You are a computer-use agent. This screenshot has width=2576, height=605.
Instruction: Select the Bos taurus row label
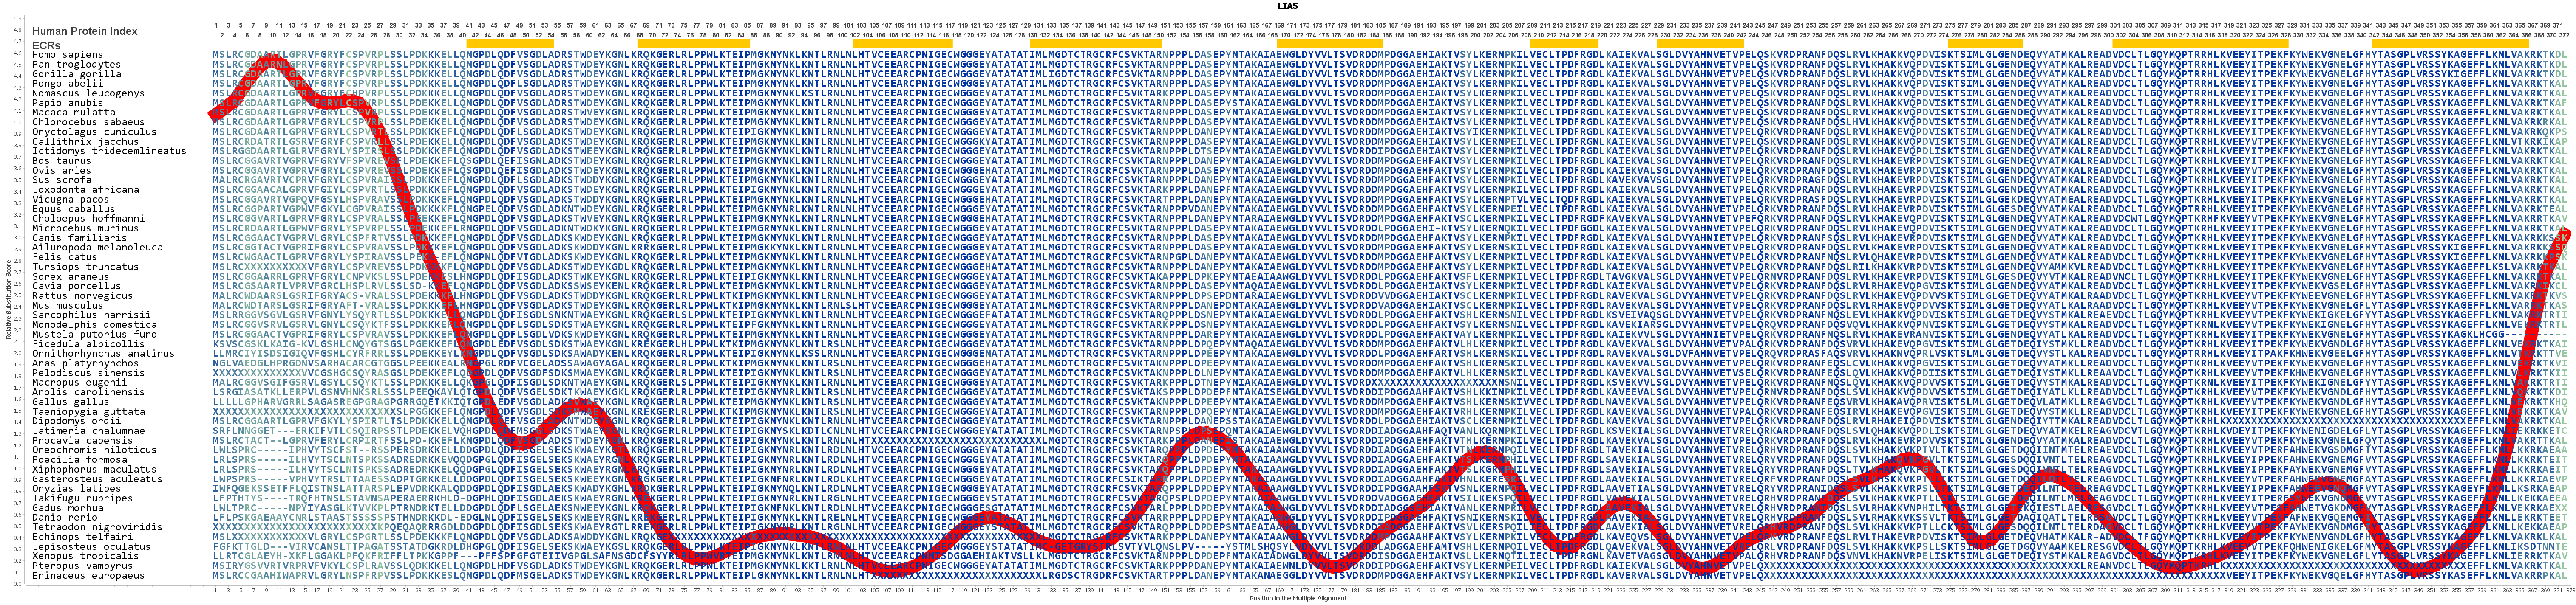coord(61,161)
